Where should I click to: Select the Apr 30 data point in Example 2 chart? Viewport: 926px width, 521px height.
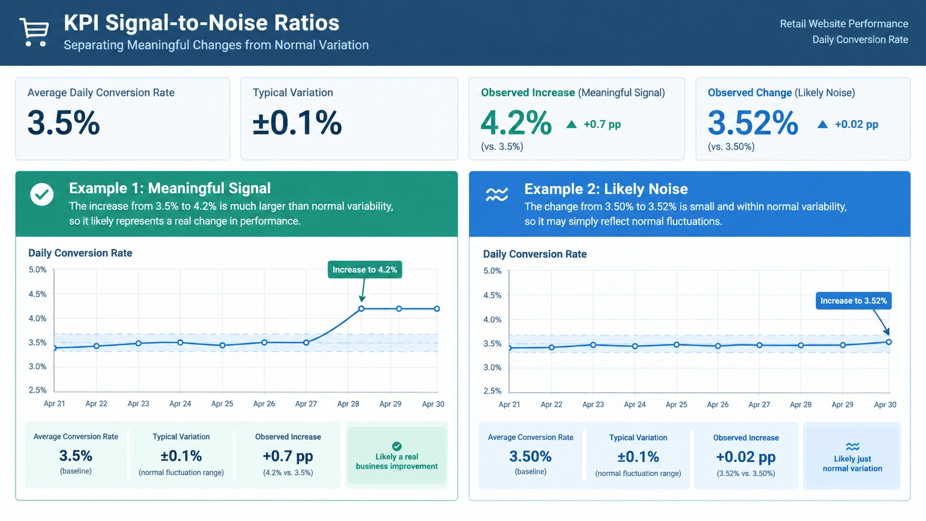point(889,342)
